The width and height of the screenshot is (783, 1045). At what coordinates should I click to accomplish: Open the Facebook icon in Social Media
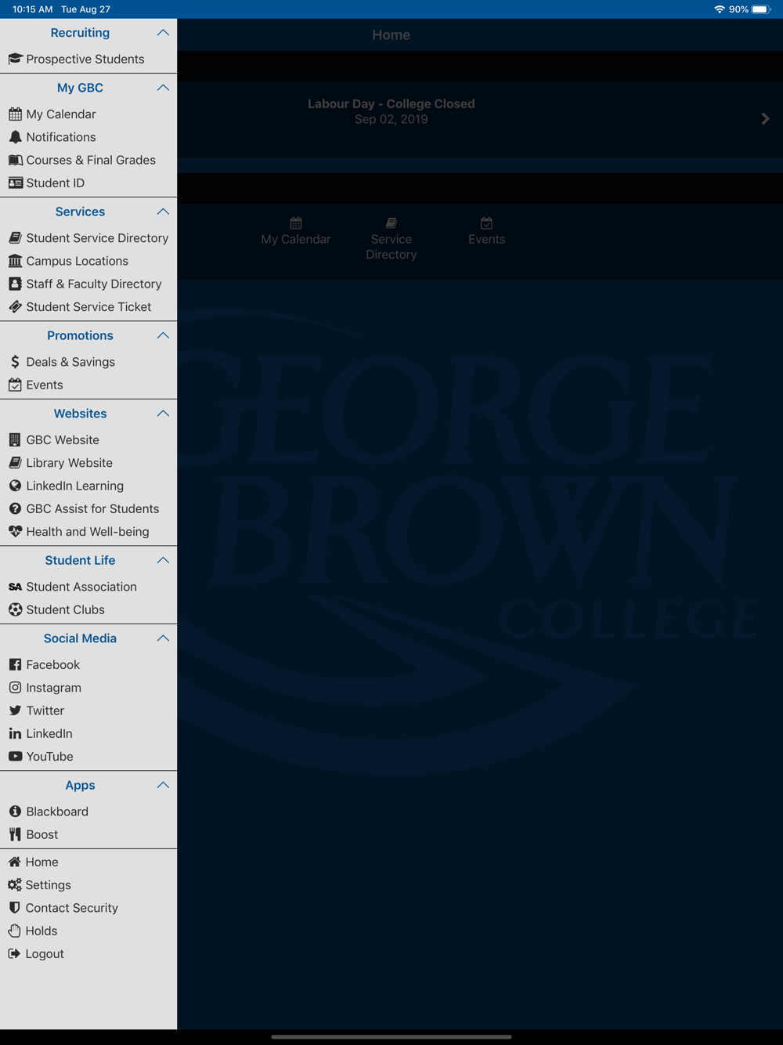(15, 664)
